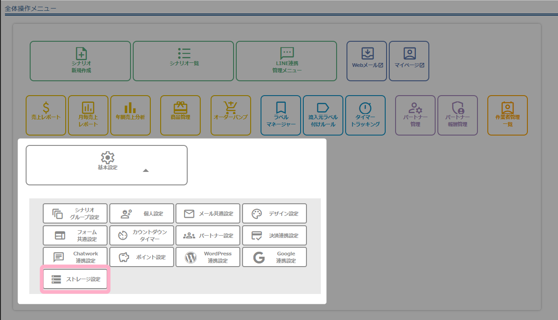Select メール共通設定 menu item
Image resolution: width=558 pixels, height=320 pixels.
(x=208, y=214)
